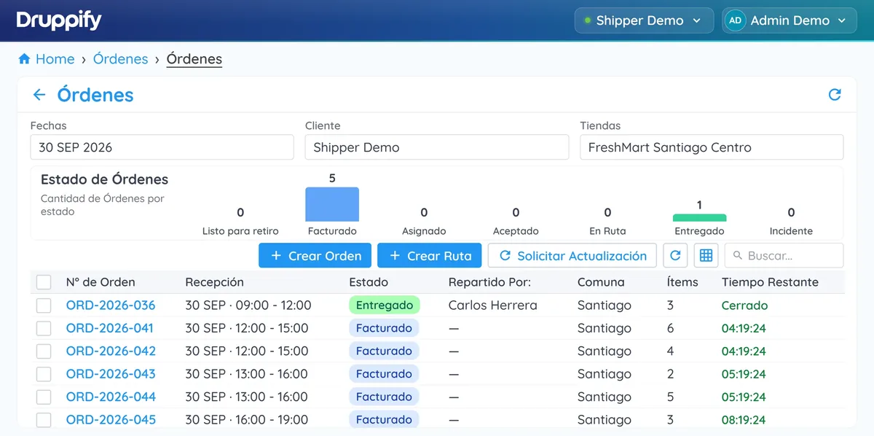The height and width of the screenshot is (436, 874).
Task: Check the box for order ORD-2026-043
Action: pos(44,374)
